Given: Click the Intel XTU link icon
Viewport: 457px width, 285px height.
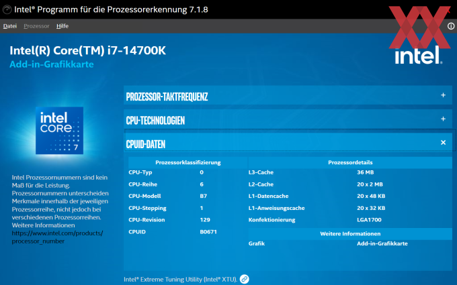Looking at the screenshot, I should [244, 279].
